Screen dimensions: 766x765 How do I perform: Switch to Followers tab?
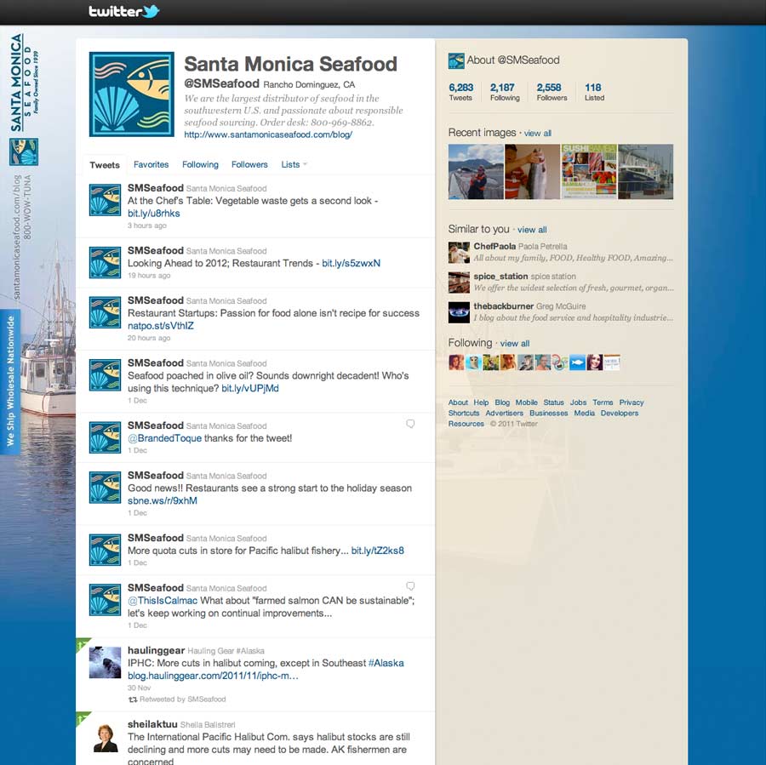coord(249,164)
